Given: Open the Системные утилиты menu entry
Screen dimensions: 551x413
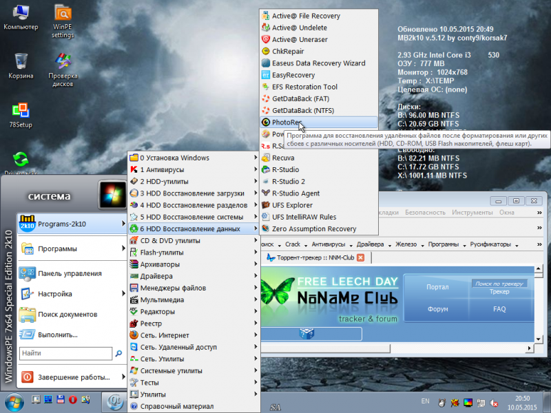Looking at the screenshot, I should 194,370.
